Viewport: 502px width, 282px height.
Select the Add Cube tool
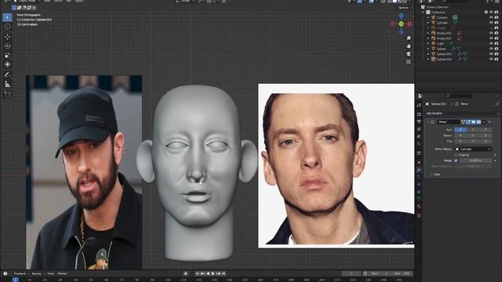tap(7, 94)
